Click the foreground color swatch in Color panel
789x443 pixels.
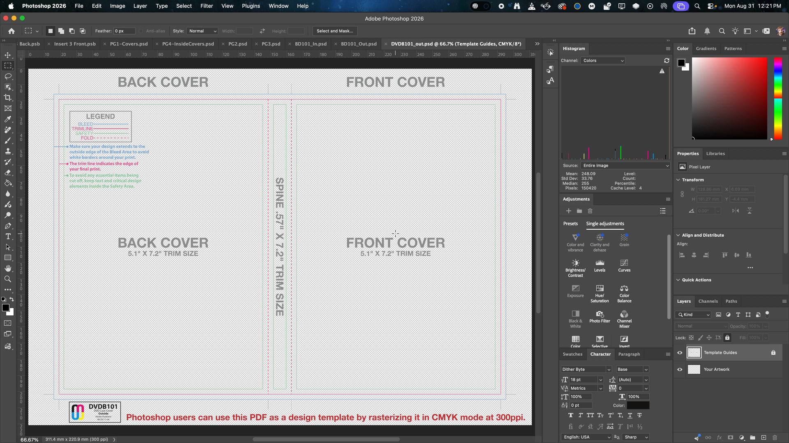pyautogui.click(x=681, y=63)
